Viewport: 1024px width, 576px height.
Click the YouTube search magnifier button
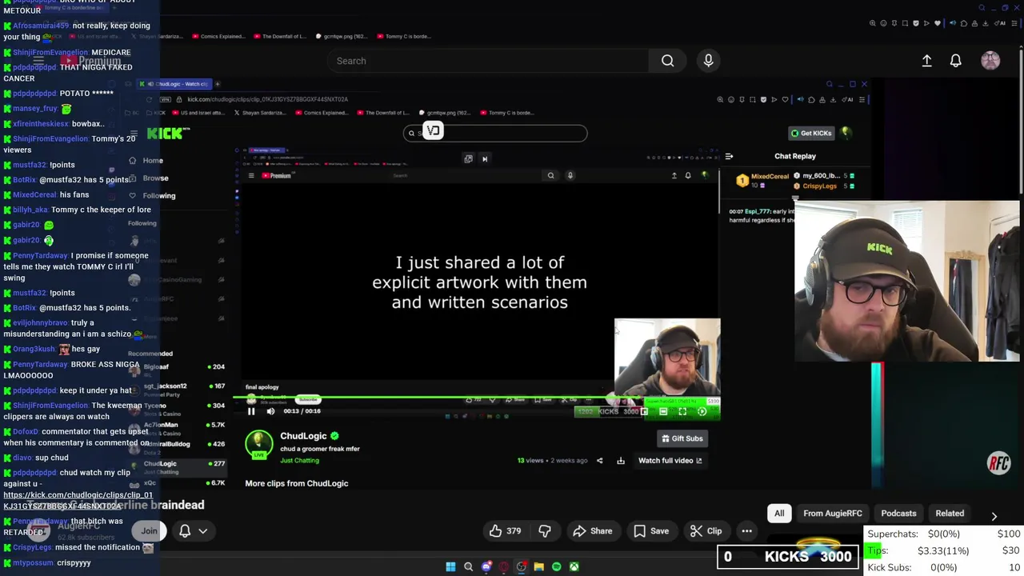tap(667, 61)
